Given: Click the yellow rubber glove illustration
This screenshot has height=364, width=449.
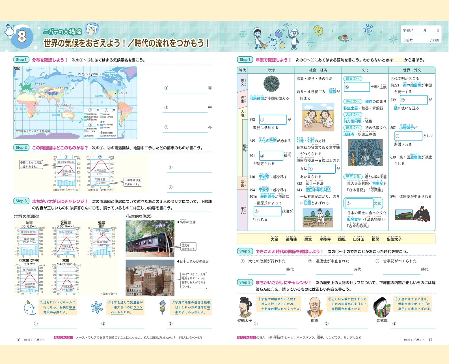Looking at the screenshot, I should [x=318, y=30].
